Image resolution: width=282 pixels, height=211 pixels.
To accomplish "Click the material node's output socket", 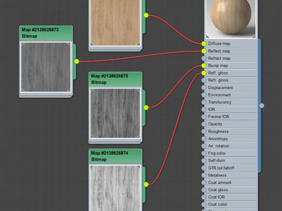I will click(x=261, y=105).
